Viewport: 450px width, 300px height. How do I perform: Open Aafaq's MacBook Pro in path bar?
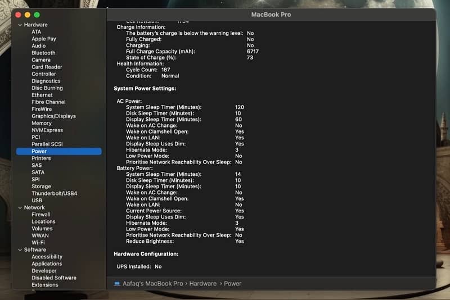click(x=152, y=284)
